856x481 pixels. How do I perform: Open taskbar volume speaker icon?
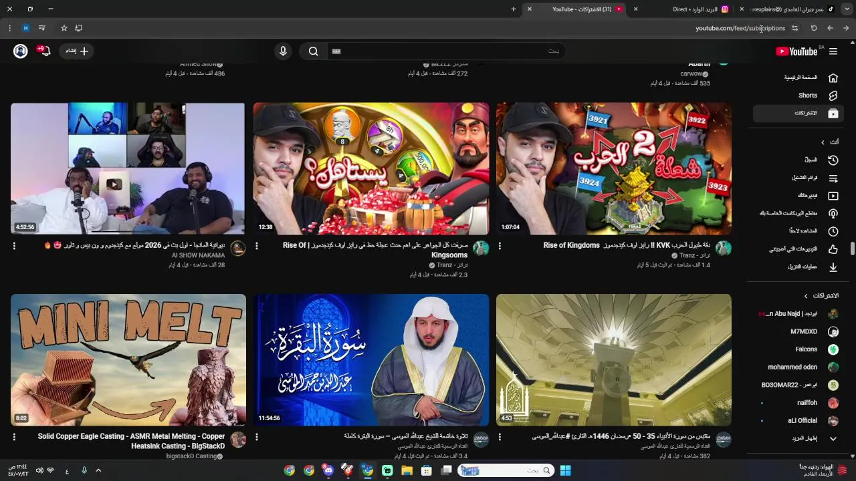(x=39, y=471)
